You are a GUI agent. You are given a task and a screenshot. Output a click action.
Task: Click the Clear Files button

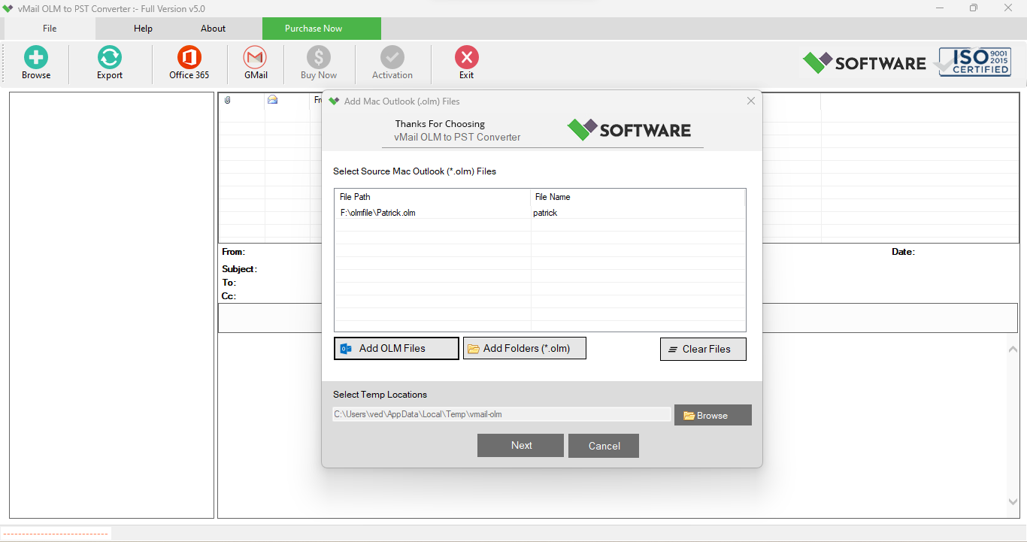point(703,349)
